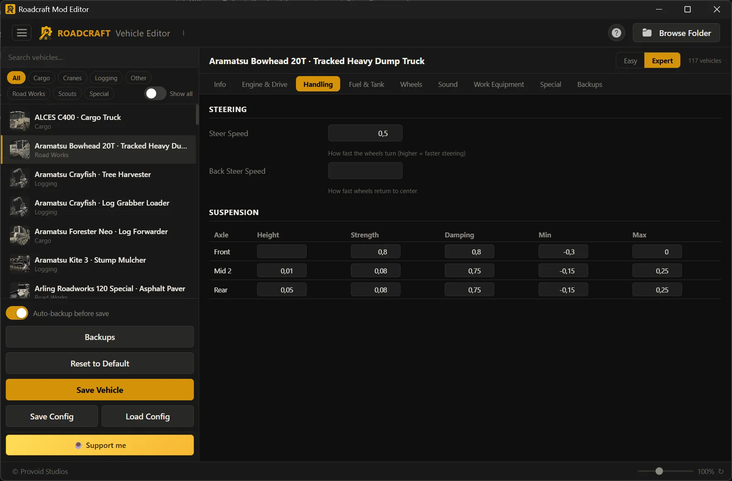Filter vehicles by Logging
Screen dimensions: 732x481
tap(106, 78)
